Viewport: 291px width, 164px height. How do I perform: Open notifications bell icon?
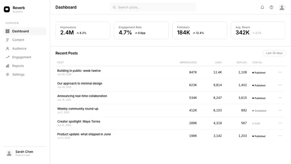click(x=262, y=7)
